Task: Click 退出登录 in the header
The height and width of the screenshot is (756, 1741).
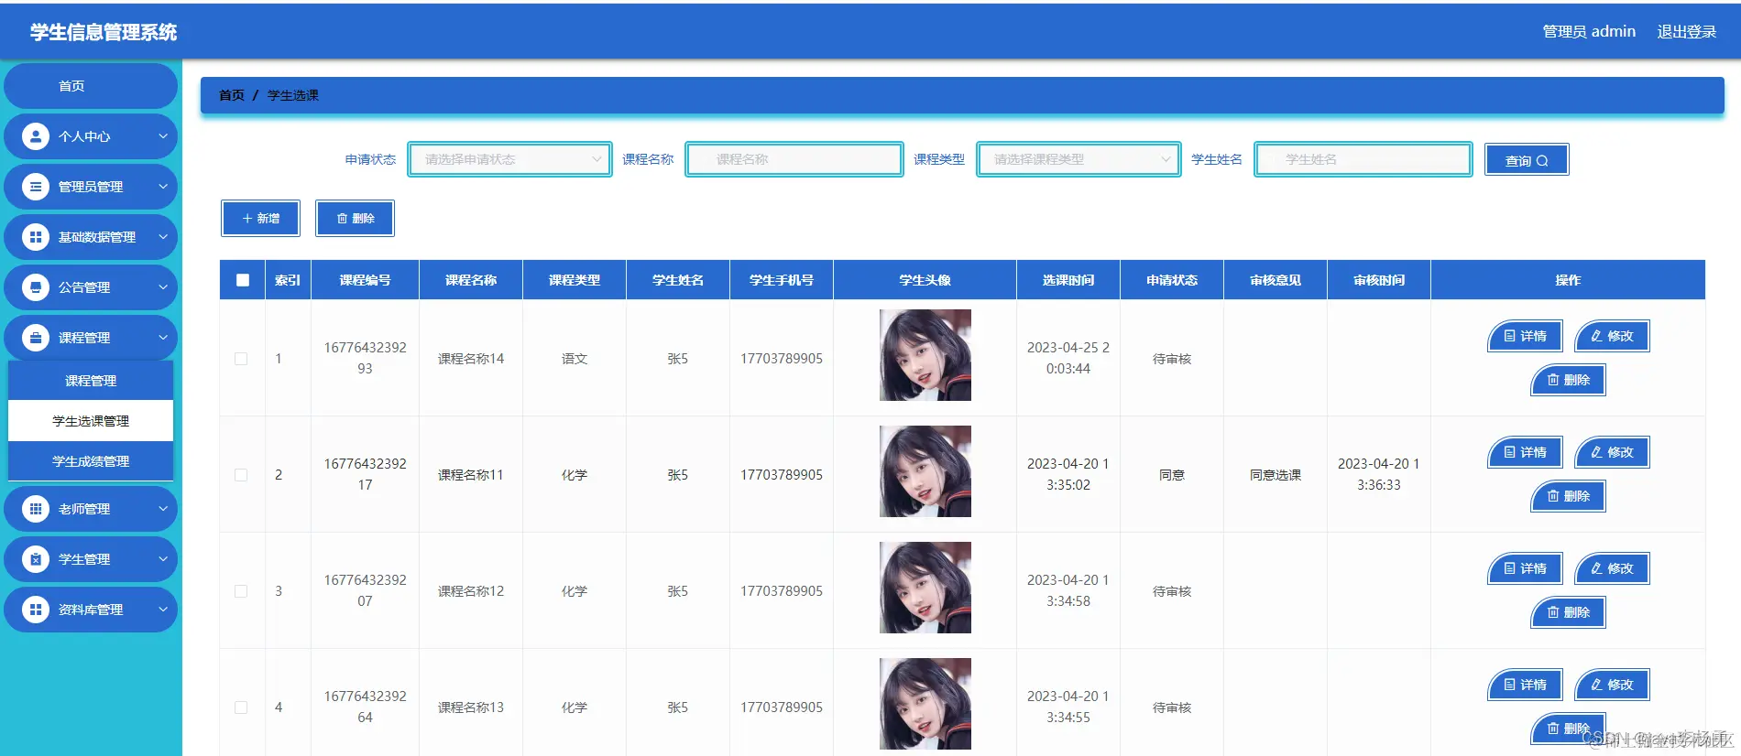Action: pyautogui.click(x=1686, y=32)
